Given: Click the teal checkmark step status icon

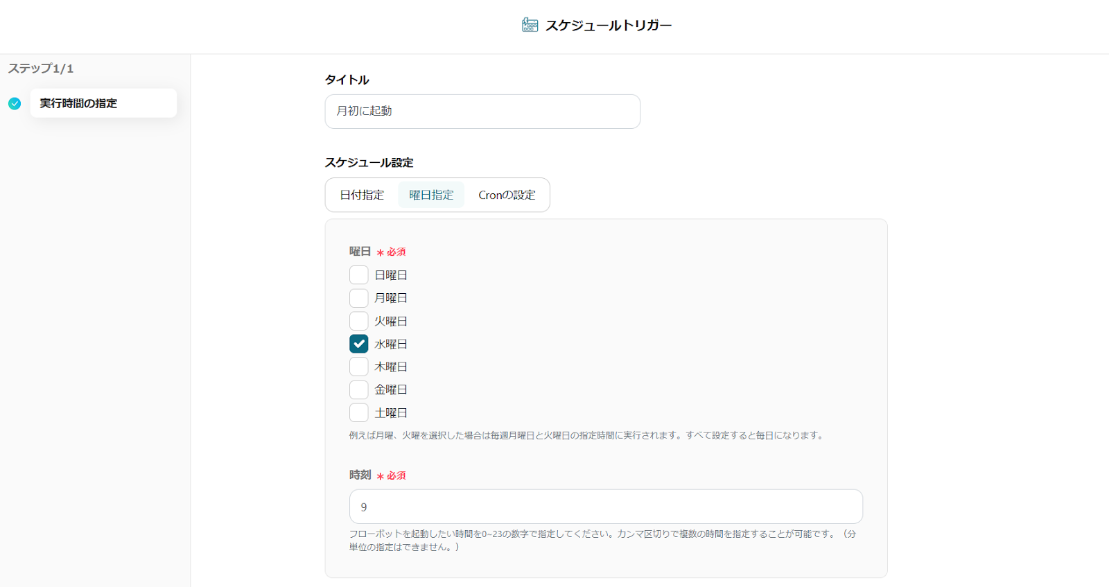Looking at the screenshot, I should click(x=15, y=103).
